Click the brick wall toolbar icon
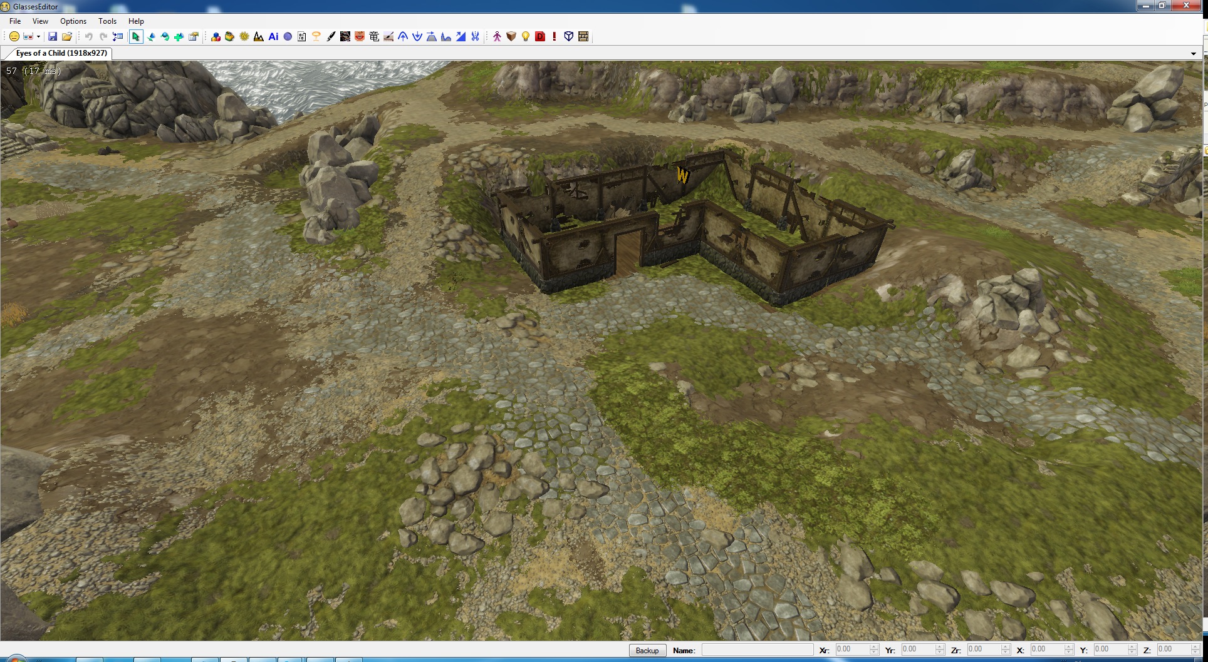1208x662 pixels. pyautogui.click(x=583, y=37)
